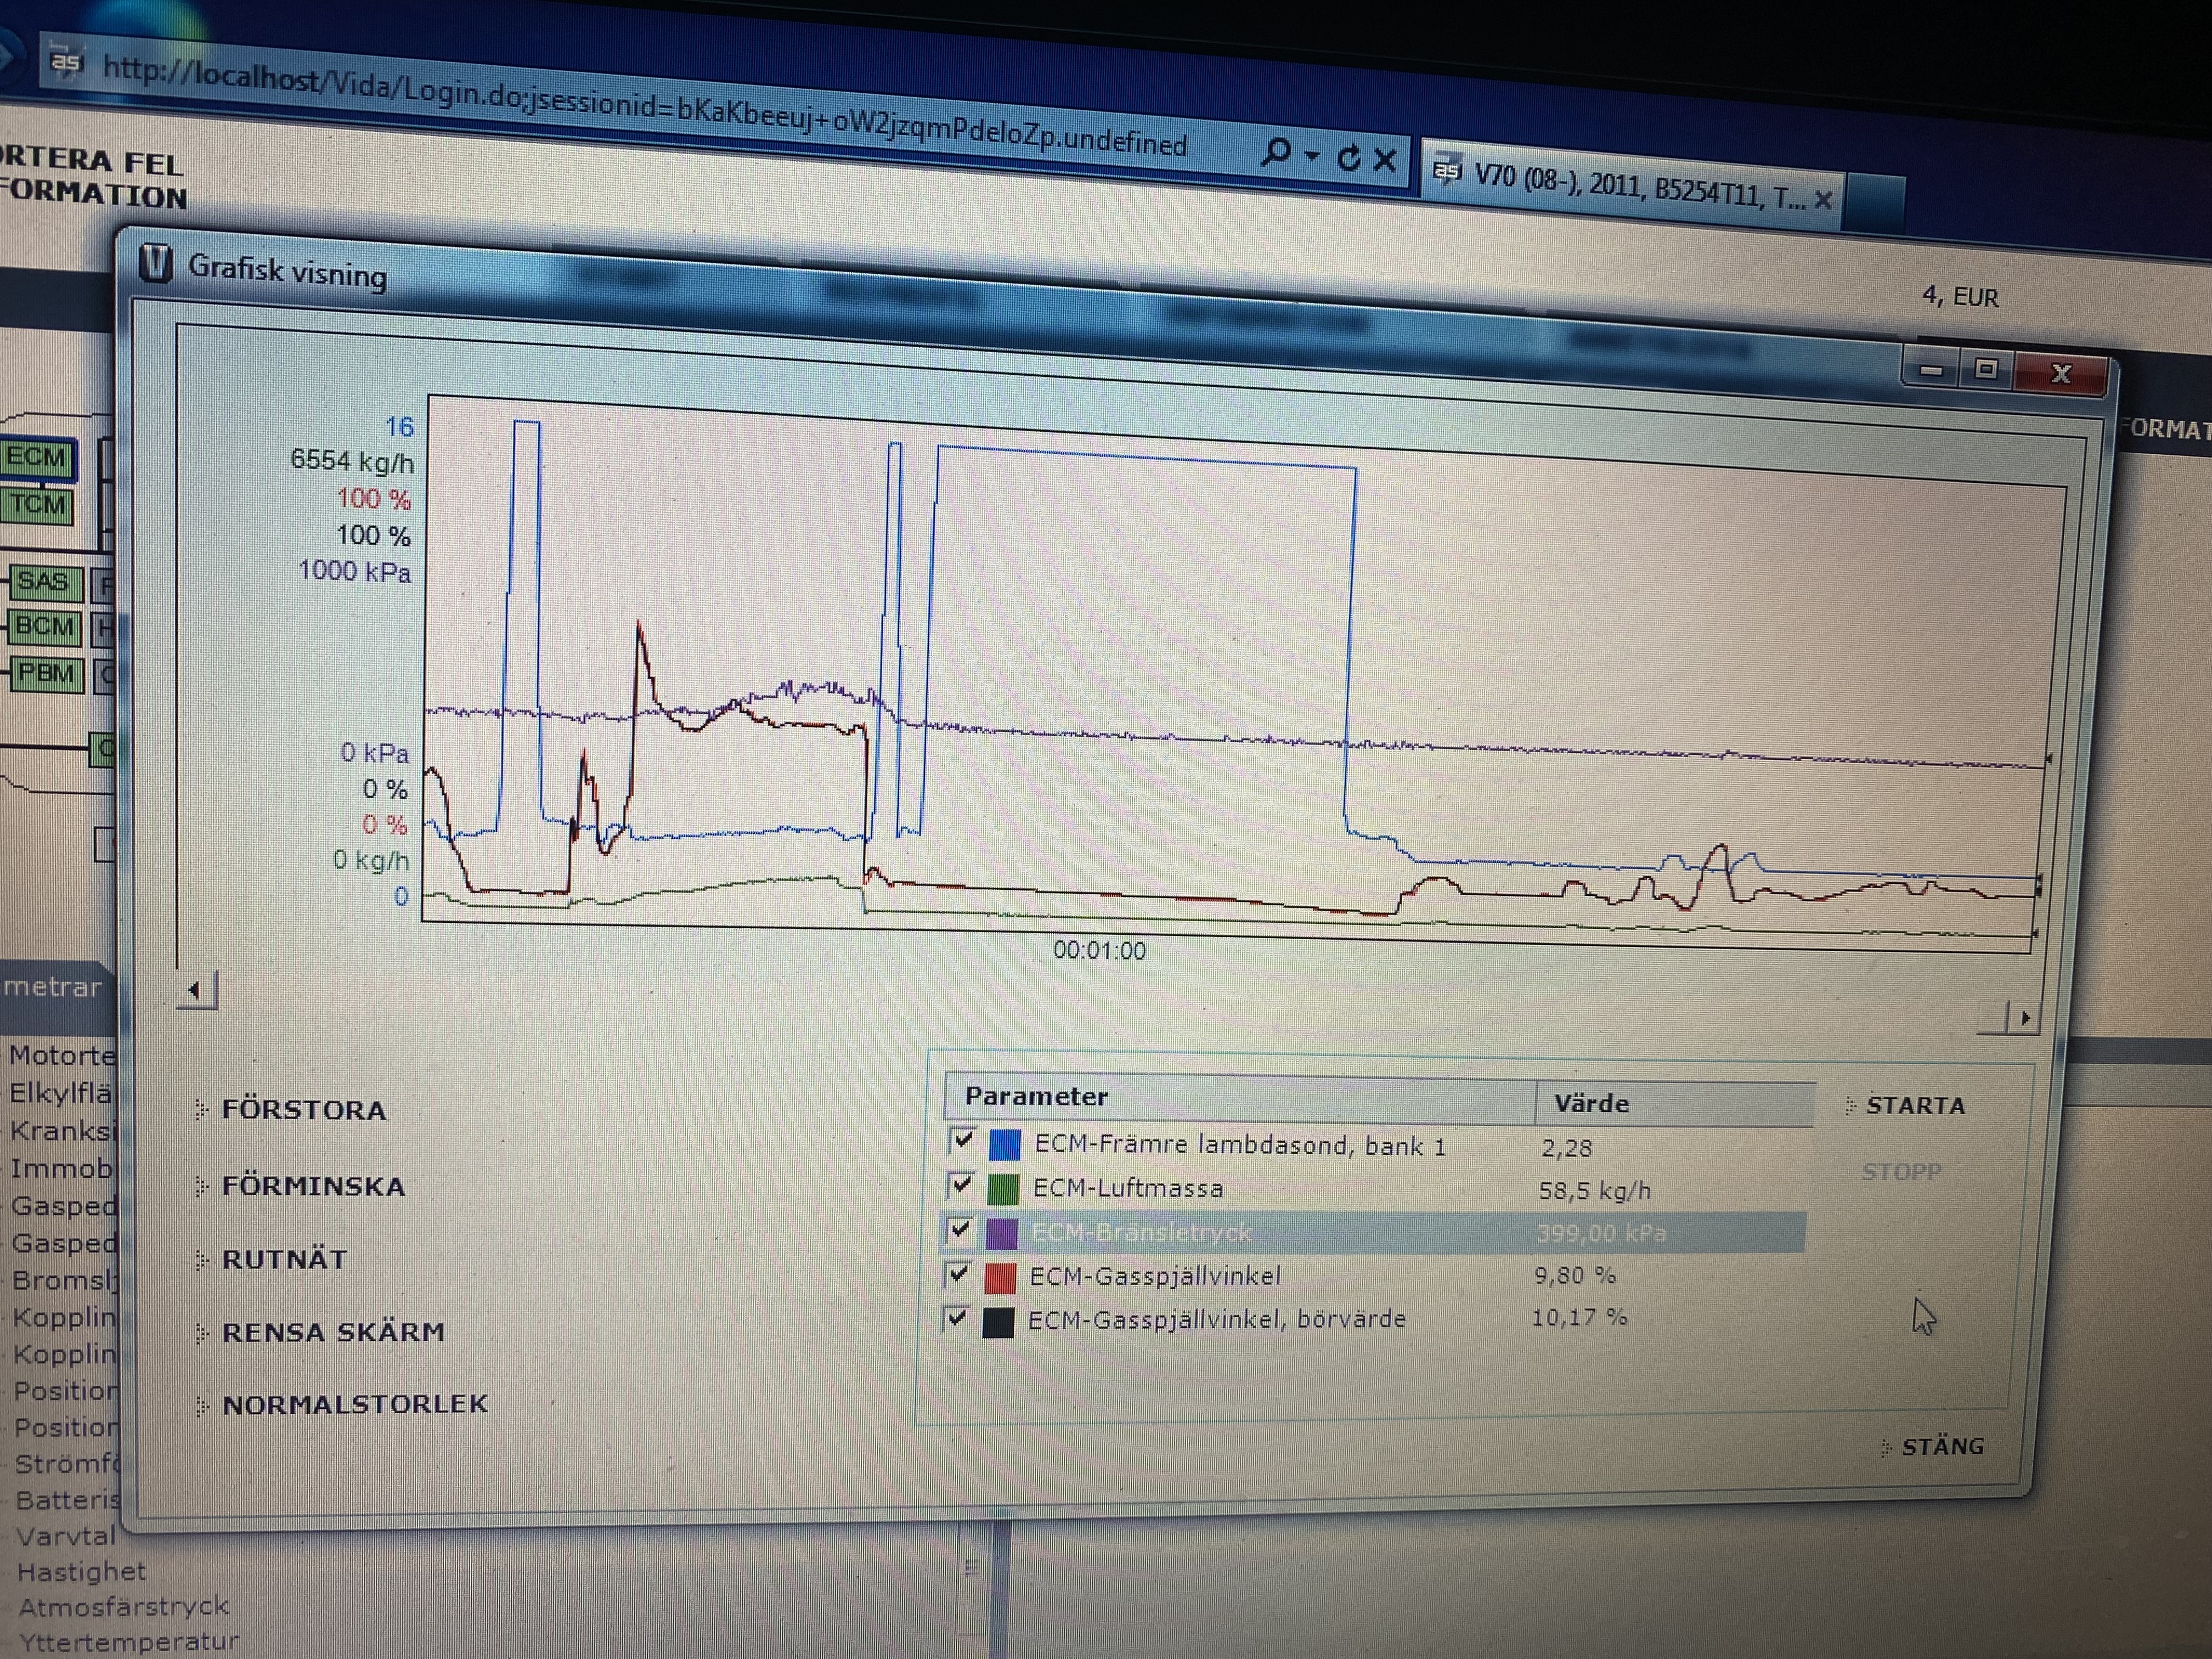Click the PBM module box in diagram
Image resolution: width=2212 pixels, height=1659 pixels.
click(45, 673)
